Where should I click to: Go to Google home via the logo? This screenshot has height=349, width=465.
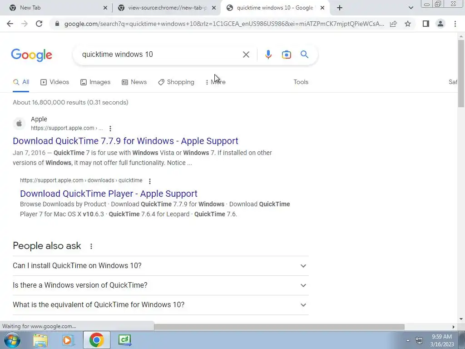tap(32, 55)
